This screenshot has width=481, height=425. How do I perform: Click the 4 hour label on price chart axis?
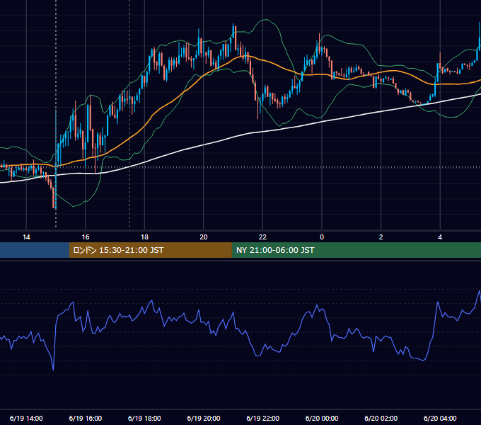pyautogui.click(x=440, y=237)
